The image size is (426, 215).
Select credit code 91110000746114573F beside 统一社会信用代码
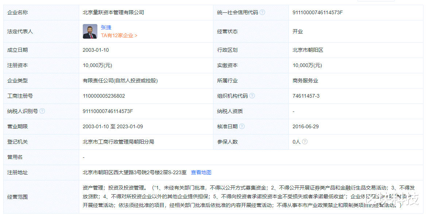pos(317,12)
